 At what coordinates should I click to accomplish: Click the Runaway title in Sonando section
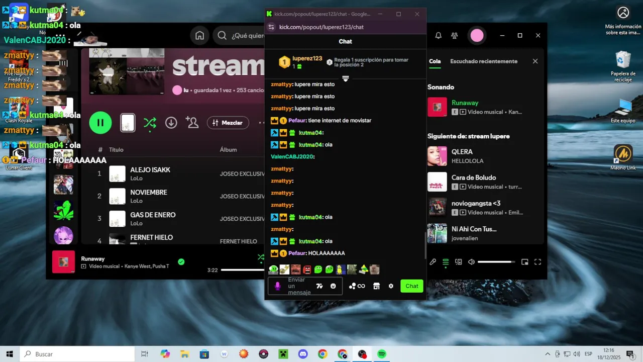(465, 103)
